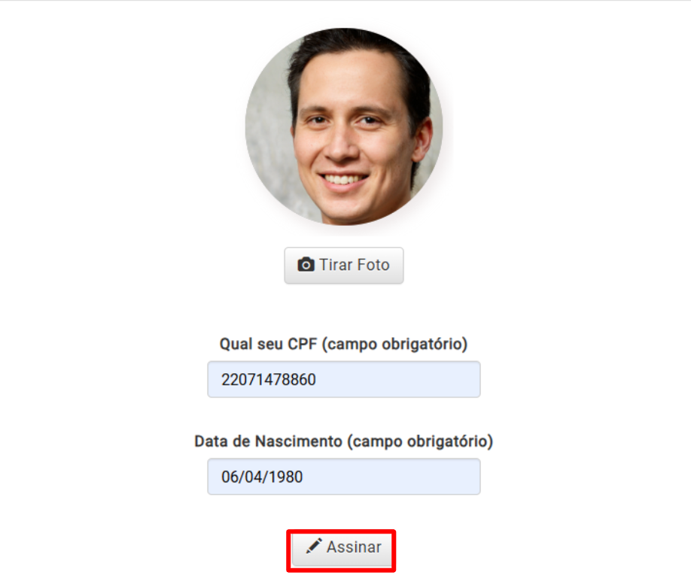Open the user avatar image
The image size is (691, 578).
pos(344,127)
